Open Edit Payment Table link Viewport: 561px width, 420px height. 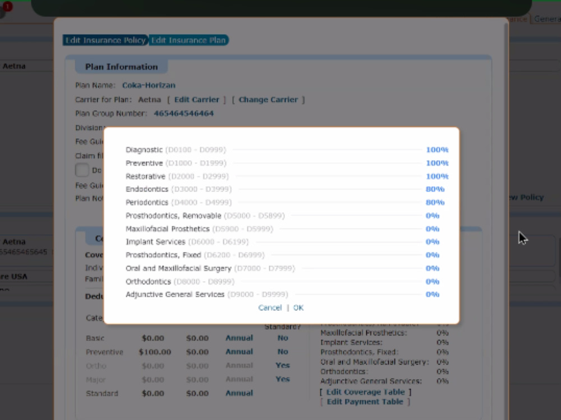[365, 402]
